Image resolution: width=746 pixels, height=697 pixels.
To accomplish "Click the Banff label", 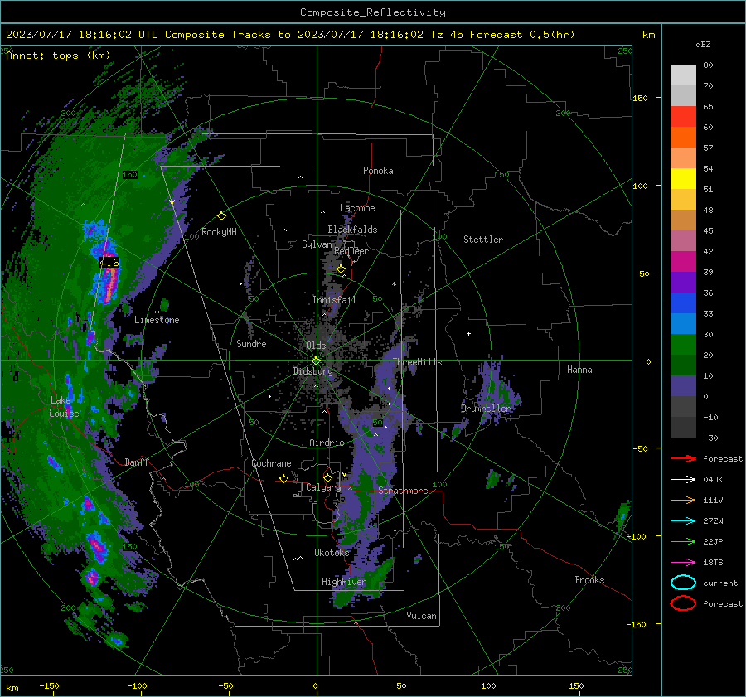I will pyautogui.click(x=137, y=462).
